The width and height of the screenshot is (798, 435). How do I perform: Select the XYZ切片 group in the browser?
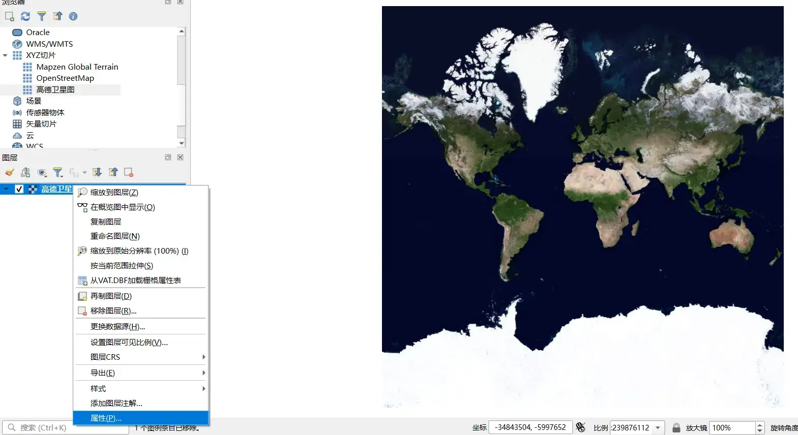[41, 55]
